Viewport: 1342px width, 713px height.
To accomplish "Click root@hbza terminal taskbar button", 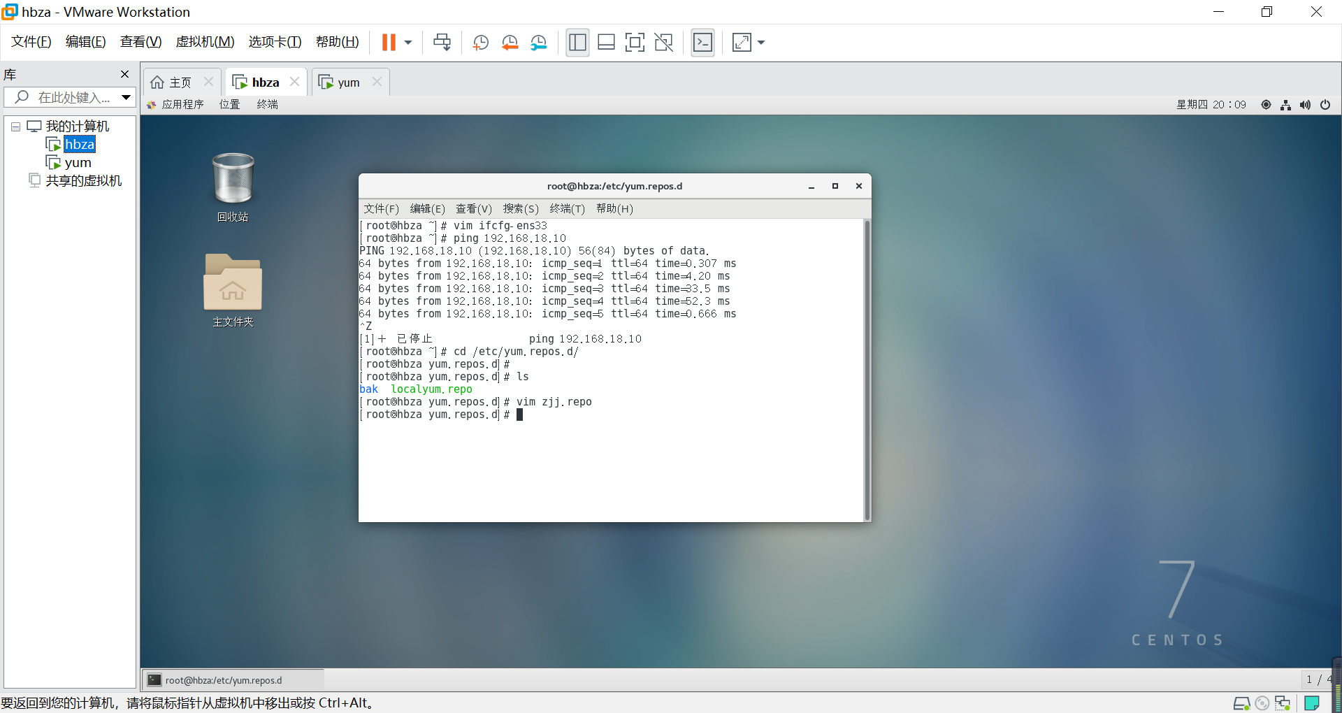I will pos(224,680).
